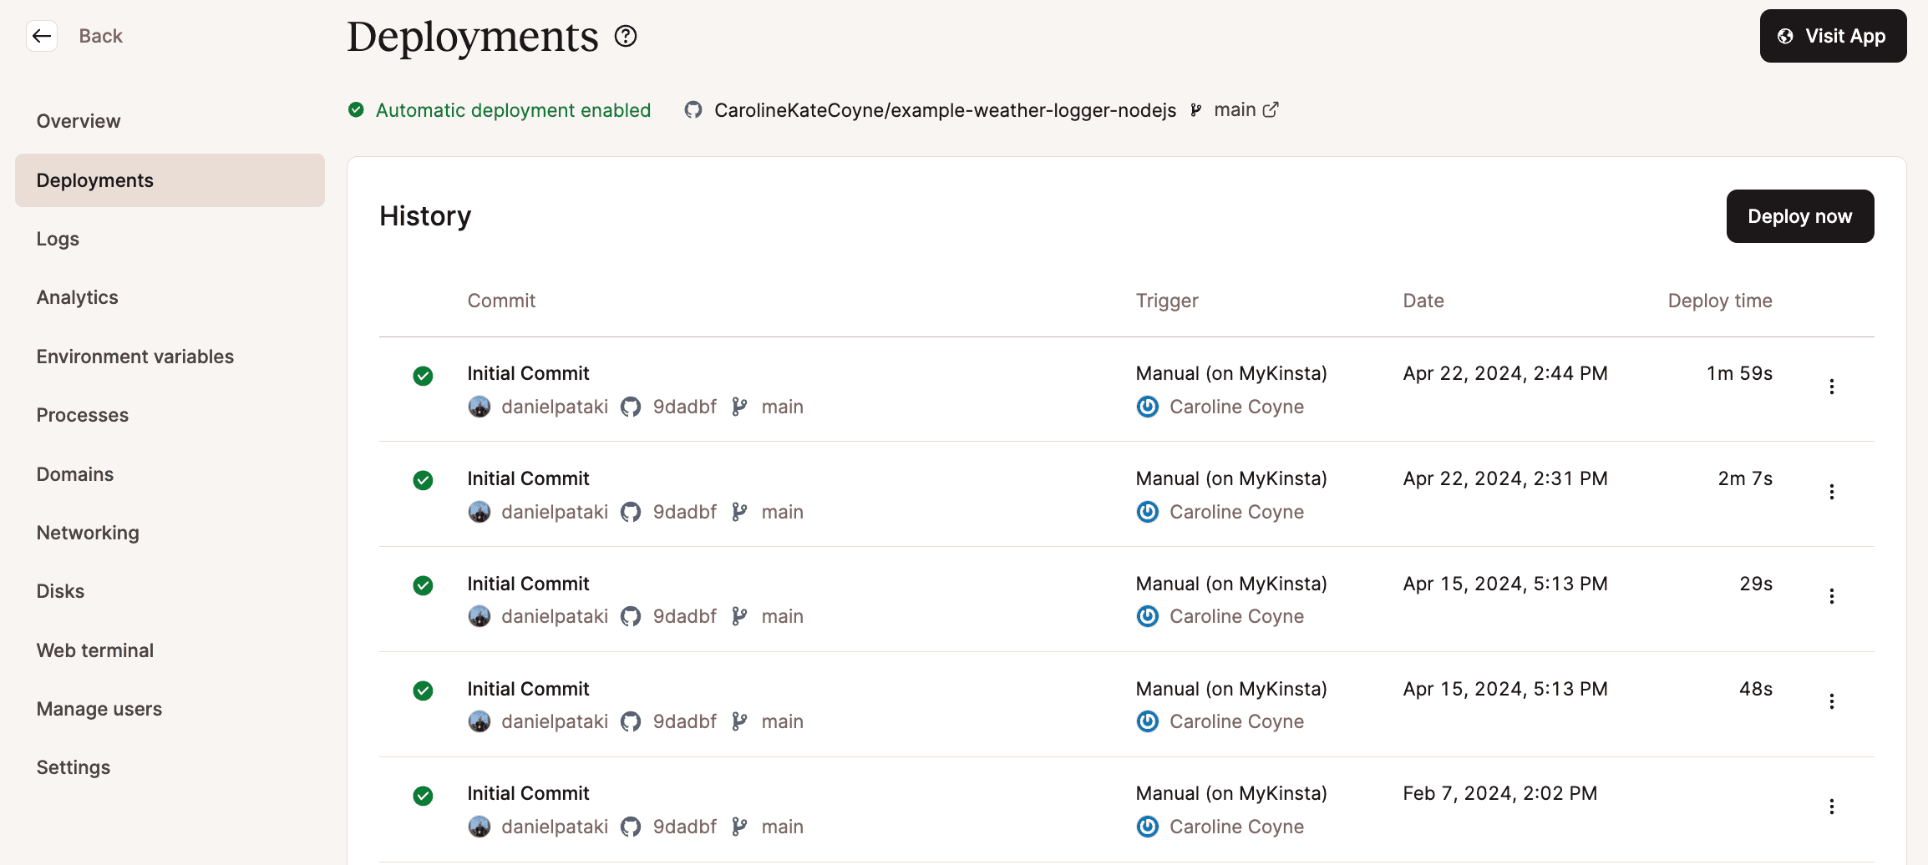Open the Deployments help question mark icon
Screen dimensions: 1928x865
(x=625, y=36)
